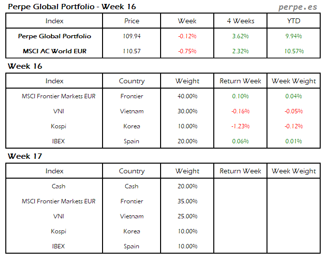Screen dimensions: 326x259
Task: Select the 3.62% four-week return value
Action: 240,36
